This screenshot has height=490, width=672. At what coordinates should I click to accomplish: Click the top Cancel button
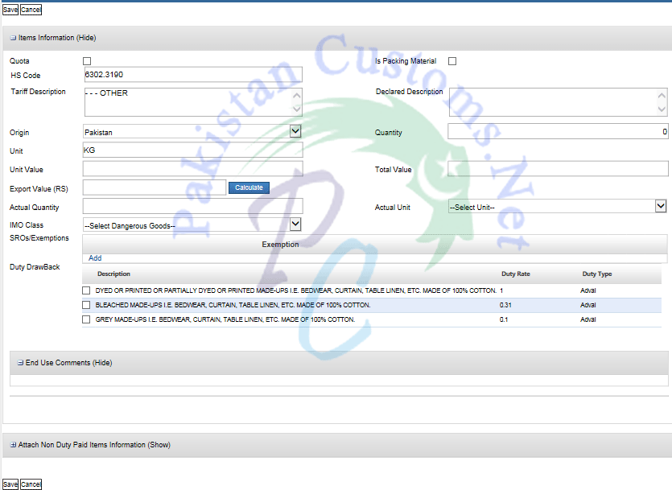[x=31, y=10]
